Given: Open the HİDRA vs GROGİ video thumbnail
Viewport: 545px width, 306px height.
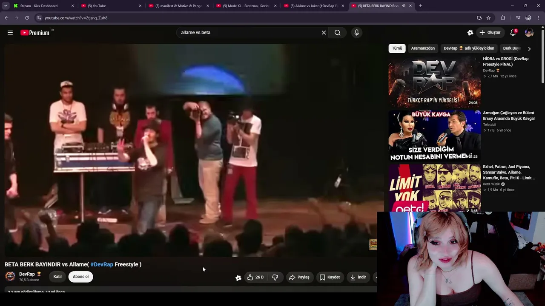Looking at the screenshot, I should tap(434, 82).
